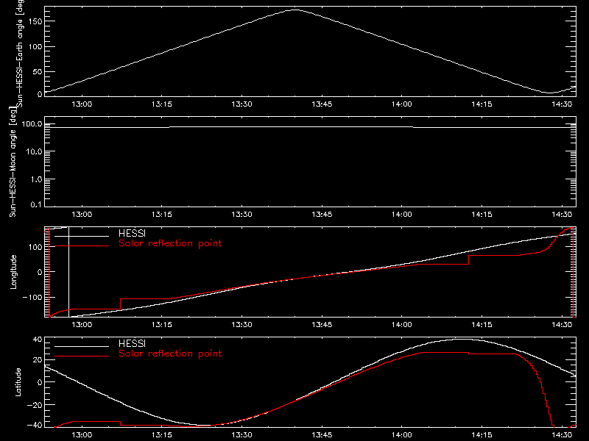Click the Sun-HESSI-Moon angle axis title

[x=13, y=162]
